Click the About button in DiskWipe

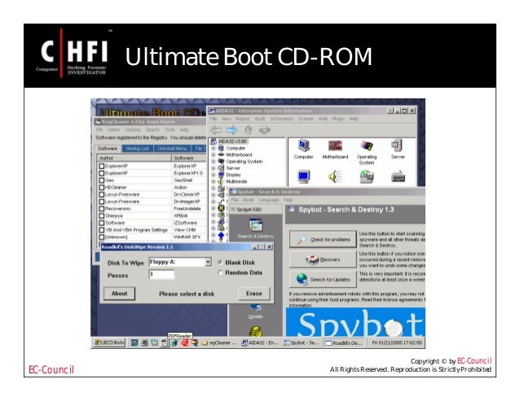119,294
